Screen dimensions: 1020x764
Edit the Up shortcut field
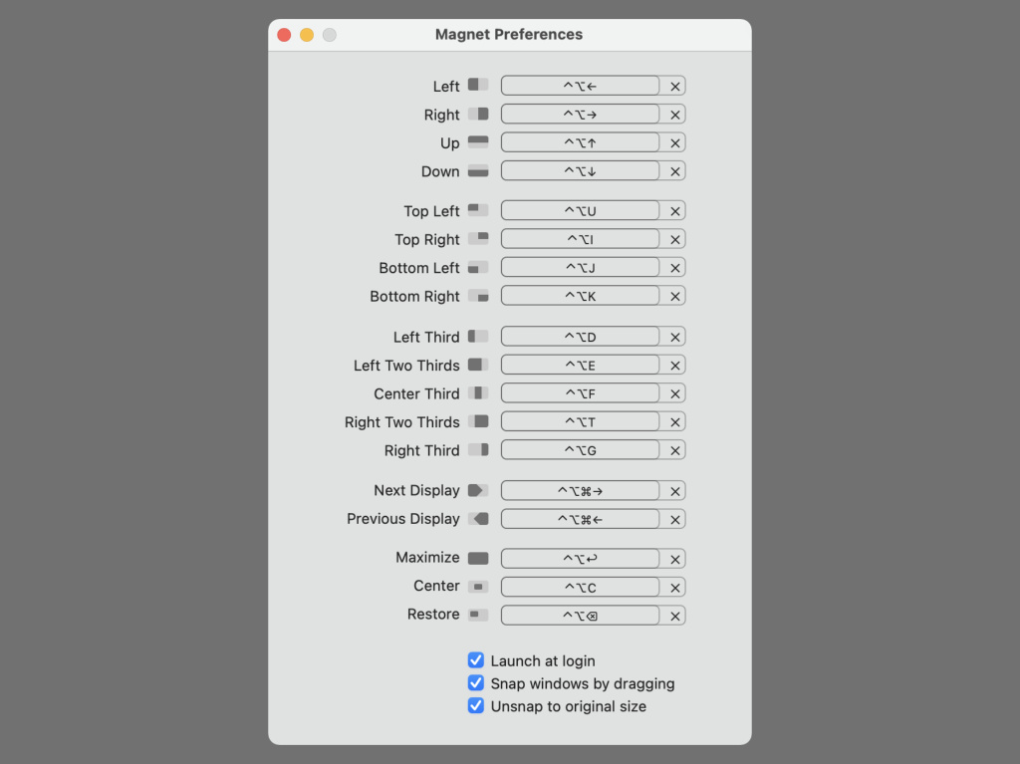(x=580, y=142)
